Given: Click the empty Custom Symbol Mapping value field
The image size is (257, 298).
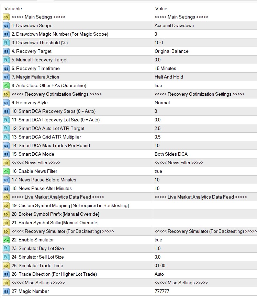Looking at the screenshot, I should click(205, 206).
